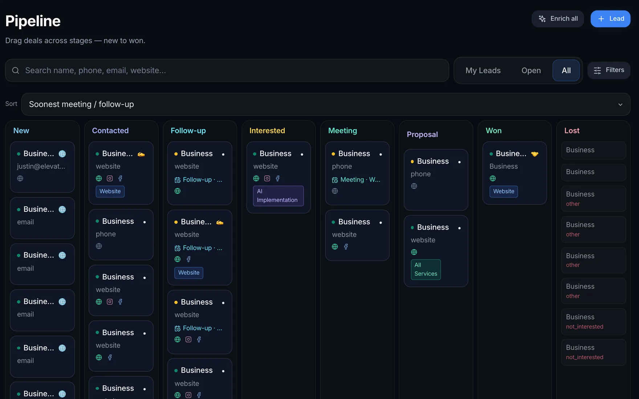
Task: Click the Follow-up column header
Action: (x=188, y=131)
